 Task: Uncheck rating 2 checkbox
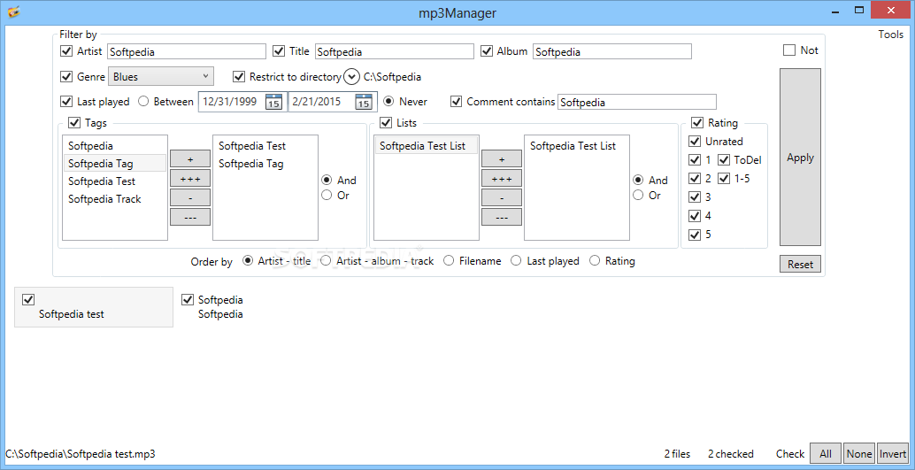(x=695, y=179)
